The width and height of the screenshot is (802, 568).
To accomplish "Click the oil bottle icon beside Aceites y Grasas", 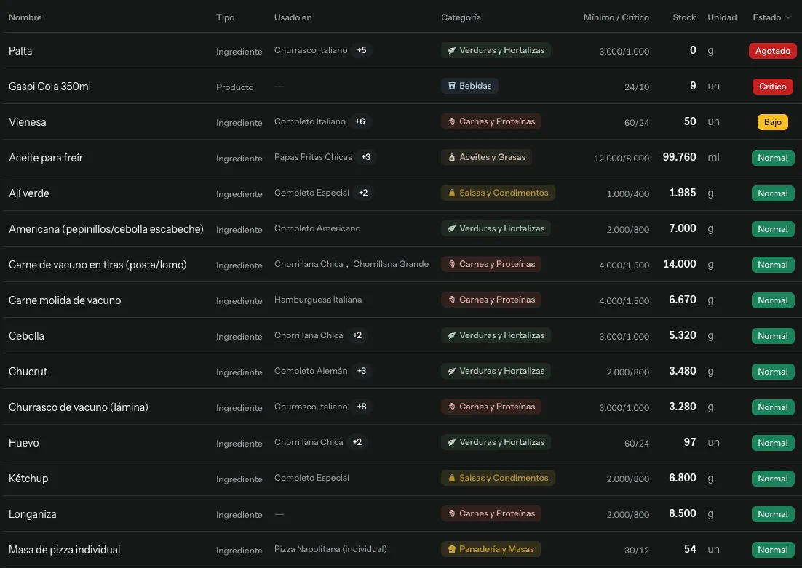I will 452,158.
